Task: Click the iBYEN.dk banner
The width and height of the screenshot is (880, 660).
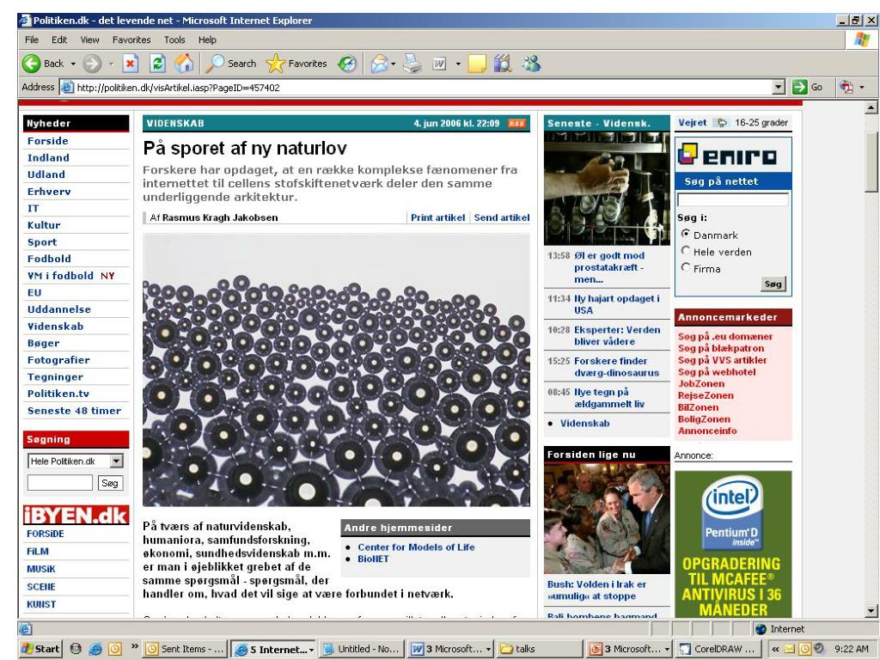Action: (x=76, y=516)
